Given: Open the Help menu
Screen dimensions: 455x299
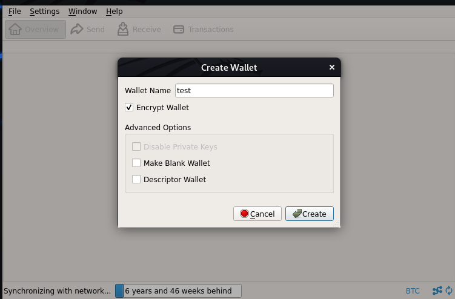Looking at the screenshot, I should coord(114,11).
